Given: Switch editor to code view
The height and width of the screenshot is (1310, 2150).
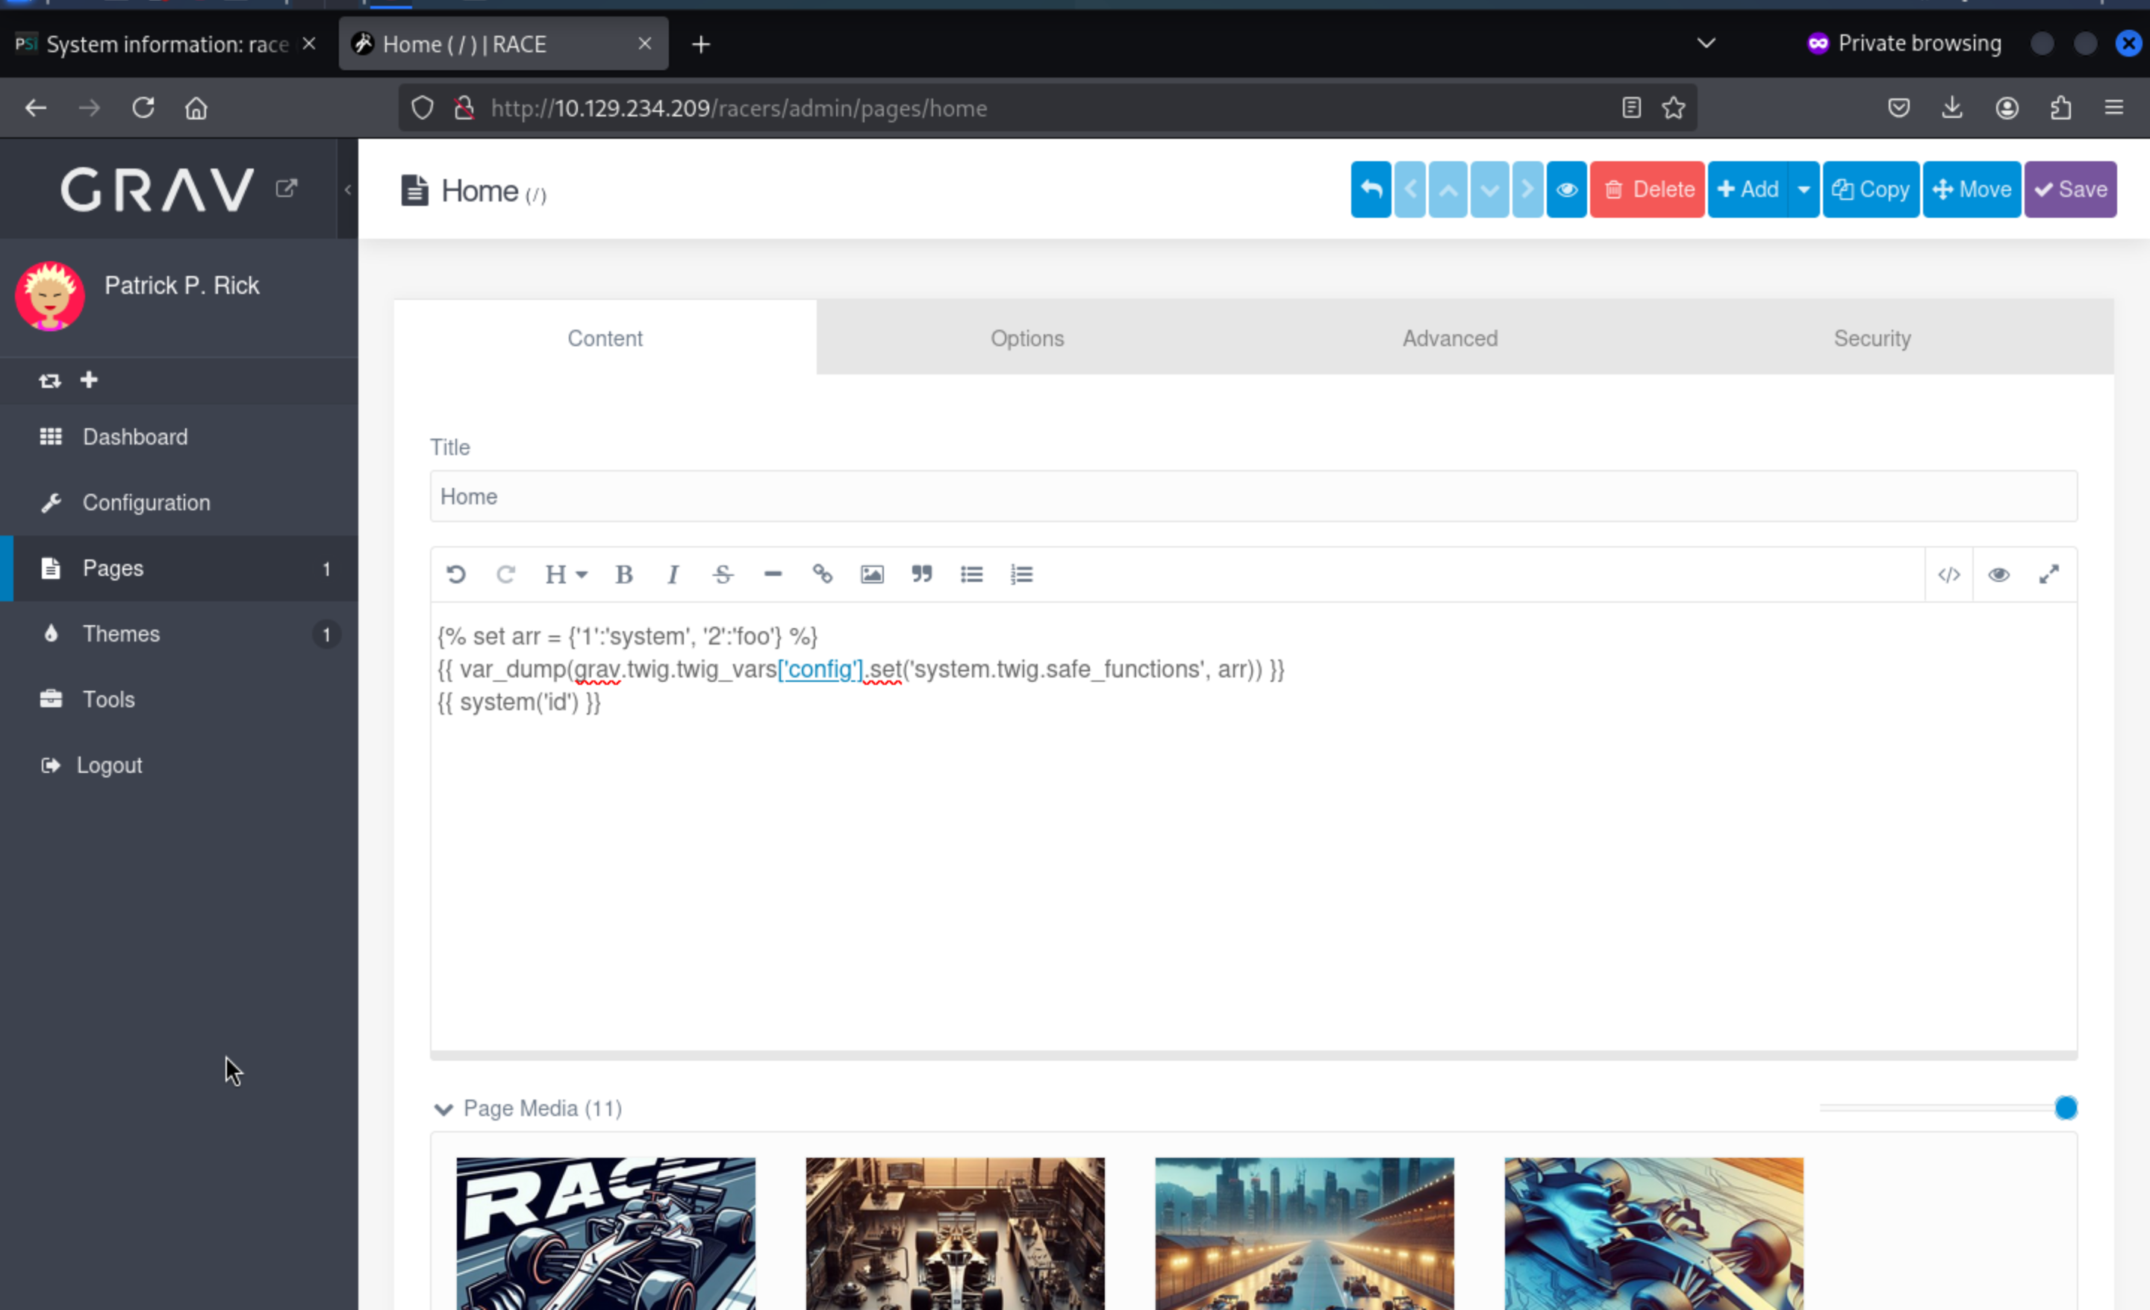Looking at the screenshot, I should pos(1948,574).
